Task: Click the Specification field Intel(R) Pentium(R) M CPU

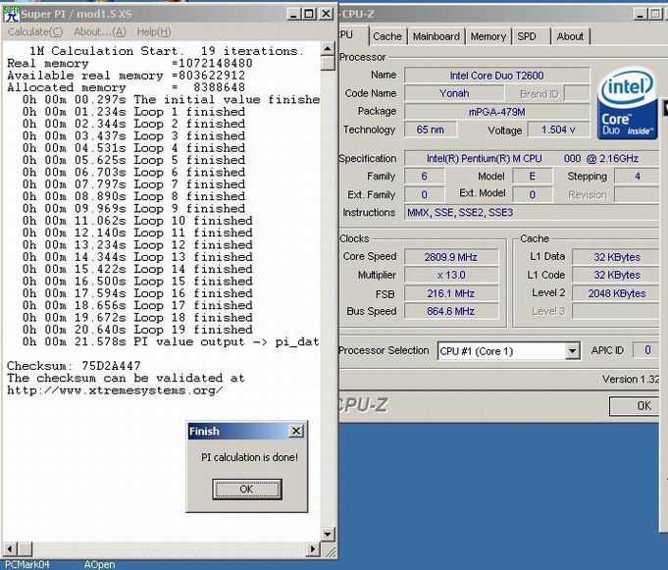Action: tap(533, 159)
